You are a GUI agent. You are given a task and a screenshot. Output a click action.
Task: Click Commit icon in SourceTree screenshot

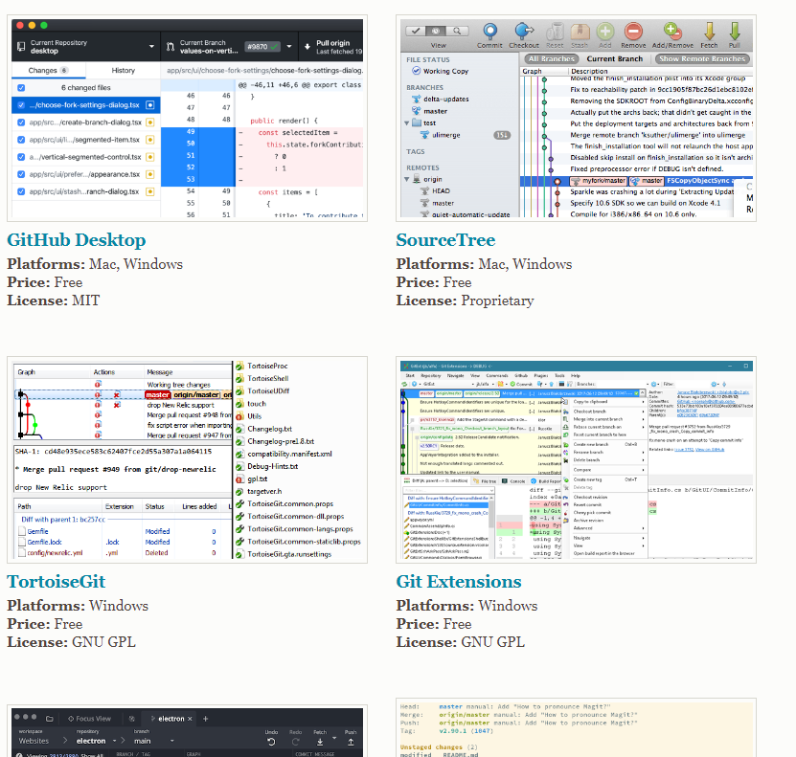tap(489, 32)
